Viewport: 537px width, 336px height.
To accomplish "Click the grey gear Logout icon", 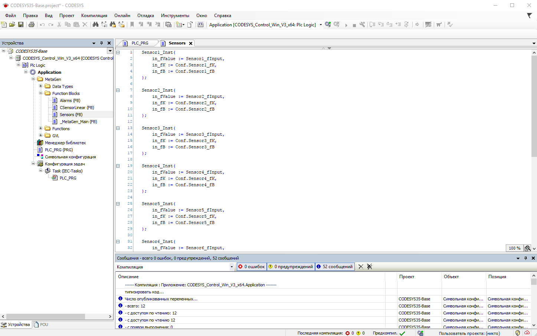I will [337, 24].
